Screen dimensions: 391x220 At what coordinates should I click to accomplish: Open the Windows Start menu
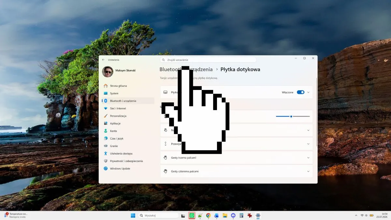click(133, 215)
